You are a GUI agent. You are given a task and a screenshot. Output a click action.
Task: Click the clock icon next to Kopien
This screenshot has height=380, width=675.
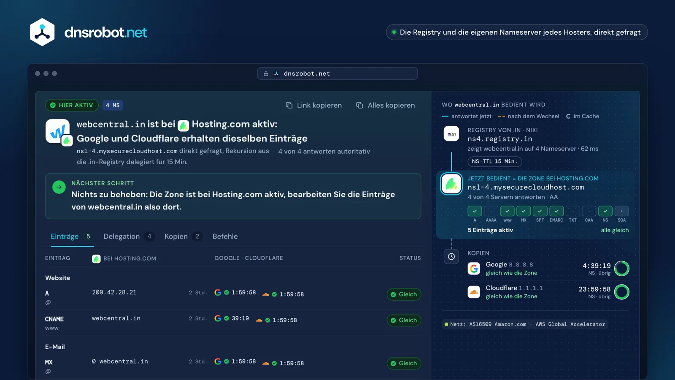[451, 256]
